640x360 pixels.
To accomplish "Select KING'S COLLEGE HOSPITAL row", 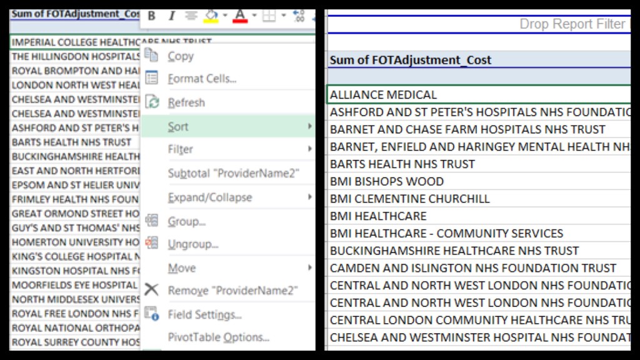I will pos(76,256).
